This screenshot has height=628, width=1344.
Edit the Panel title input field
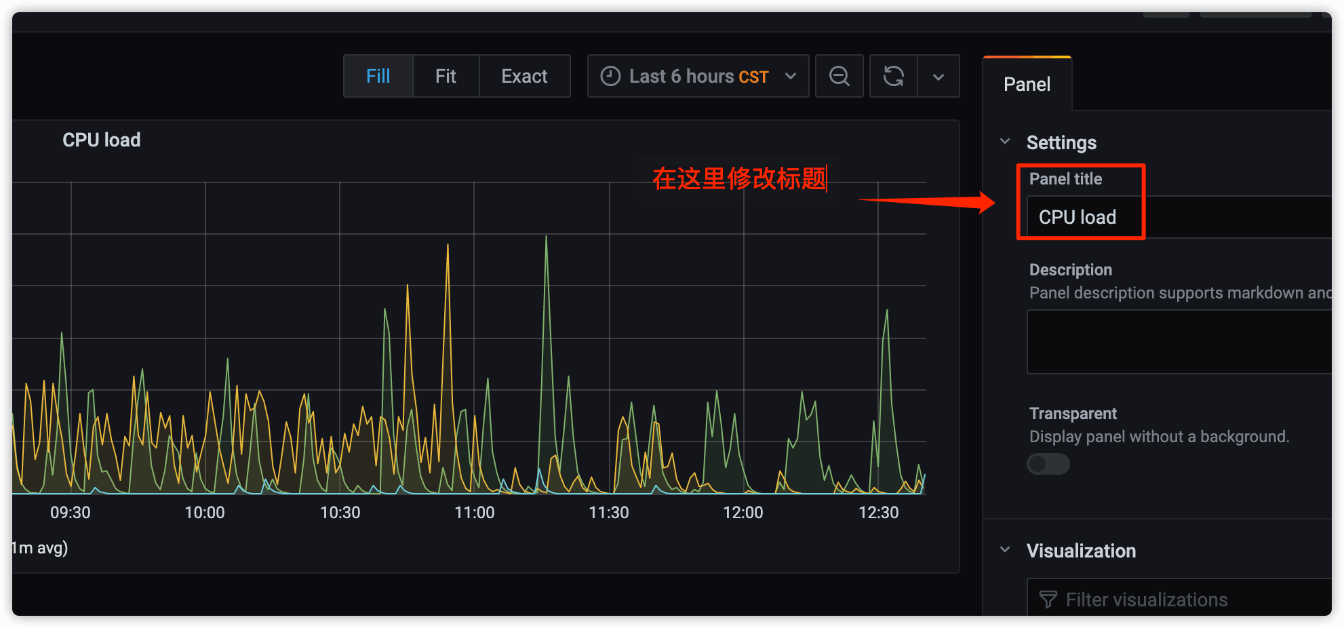(x=1179, y=217)
